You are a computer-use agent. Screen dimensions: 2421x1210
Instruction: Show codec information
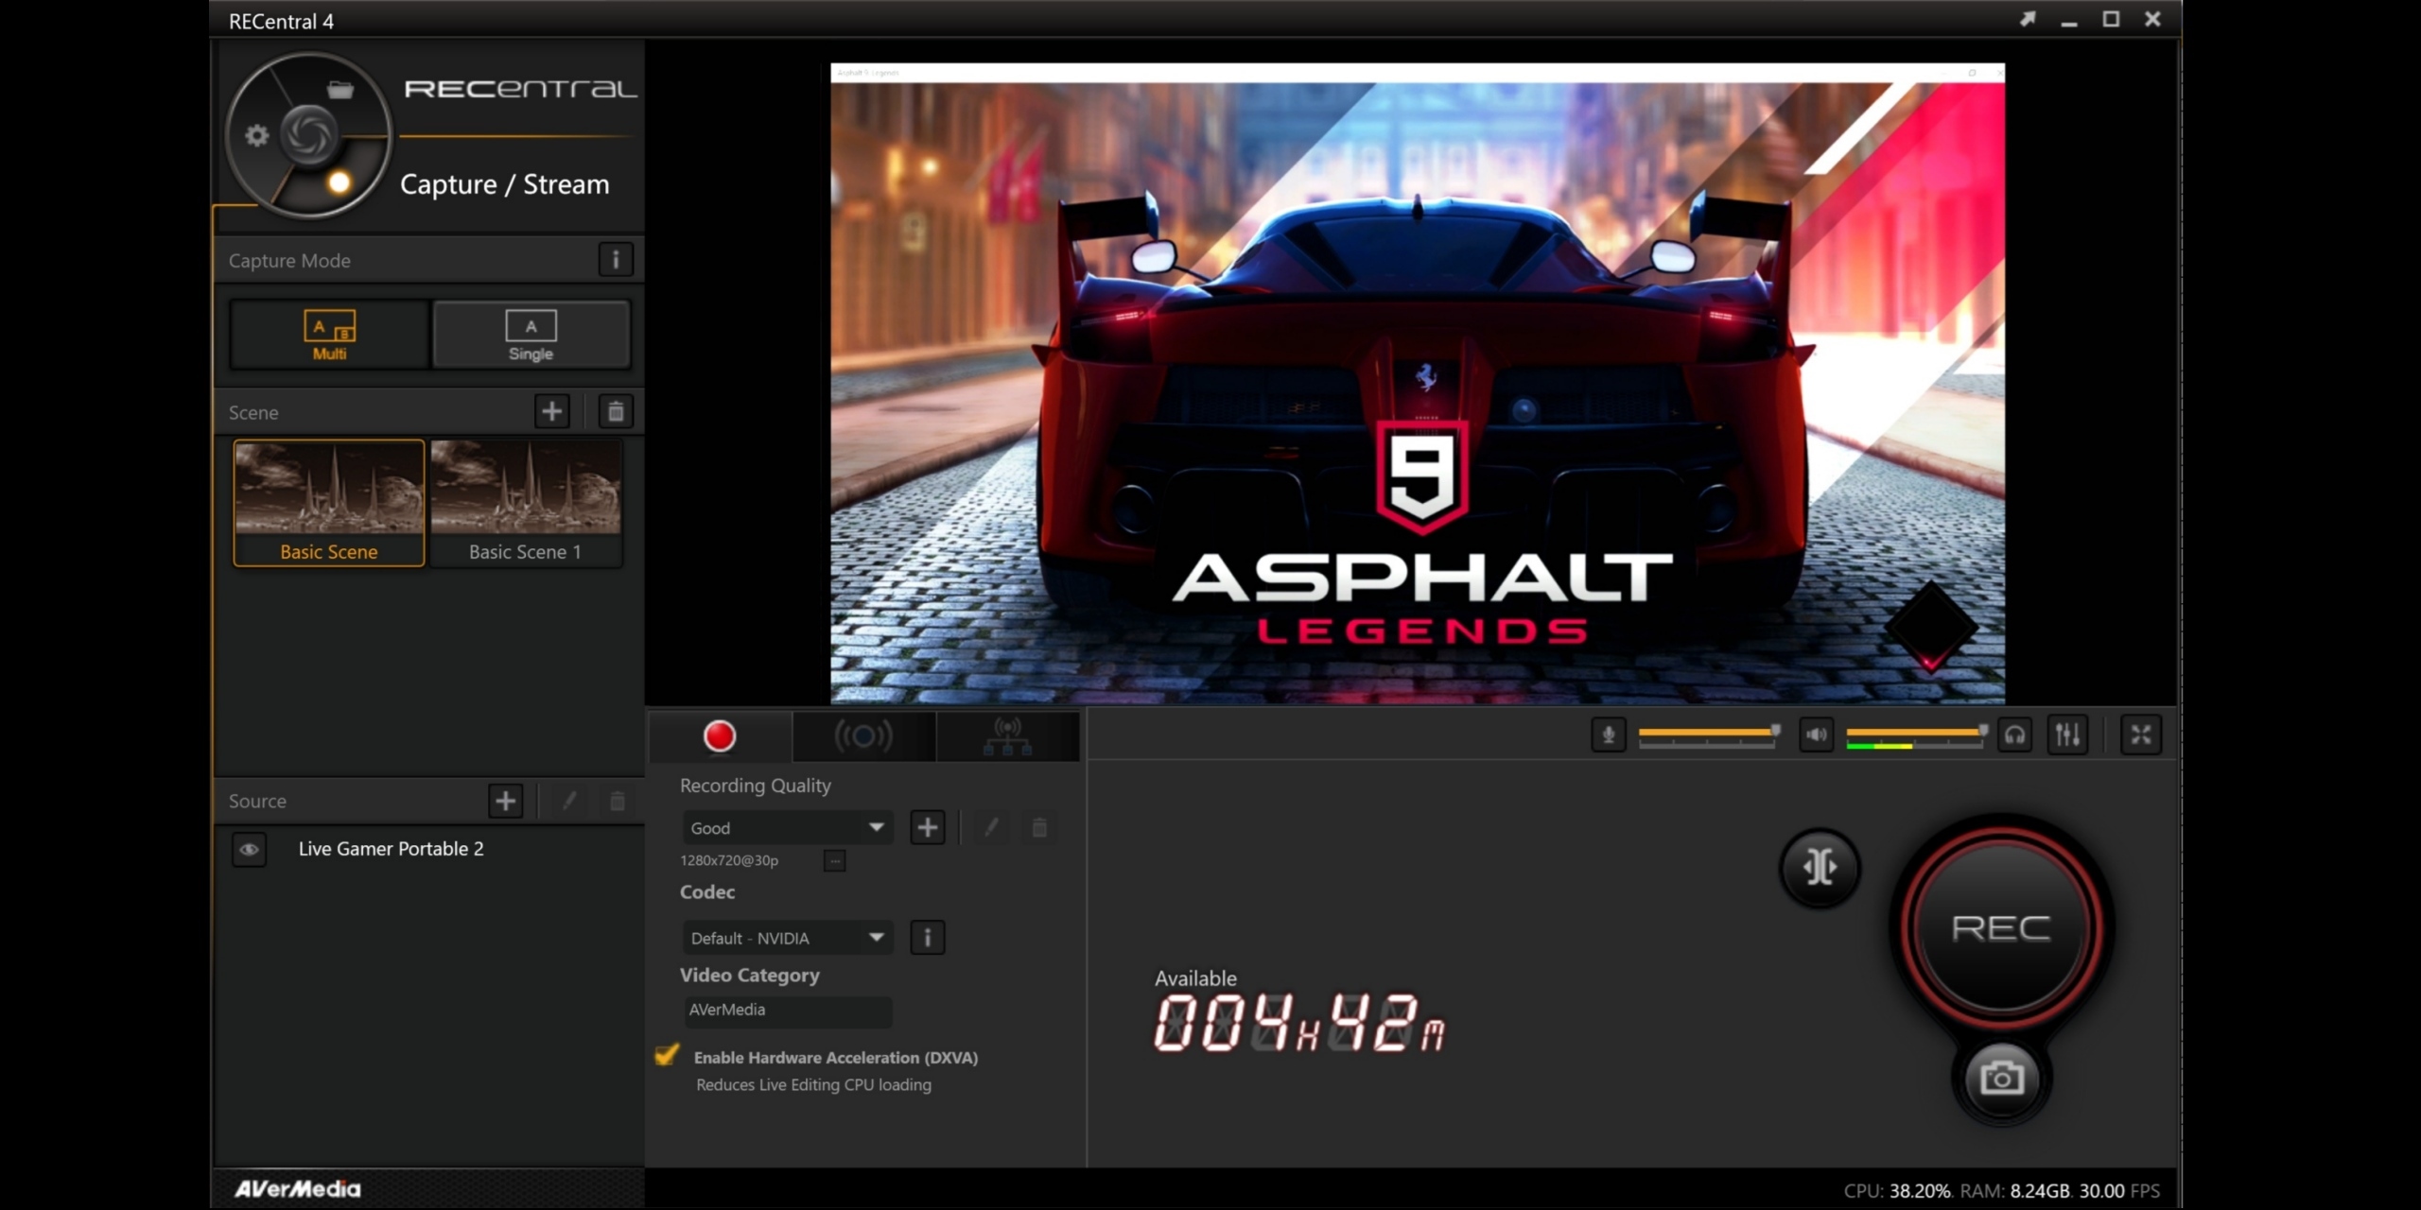point(928,938)
